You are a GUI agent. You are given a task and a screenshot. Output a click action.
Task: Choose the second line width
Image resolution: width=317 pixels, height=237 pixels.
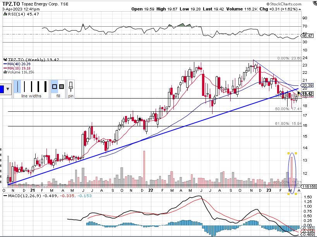[x=24, y=87]
